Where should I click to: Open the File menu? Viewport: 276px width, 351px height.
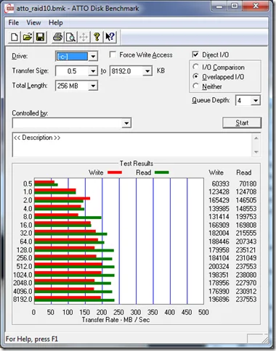[14, 22]
